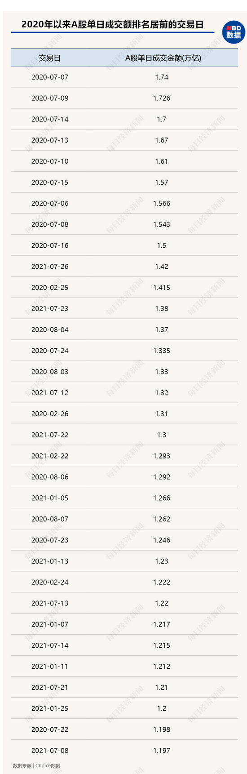Click the 1.415 amount value
Image resolution: width=247 pixels, height=774 pixels.
tap(162, 288)
